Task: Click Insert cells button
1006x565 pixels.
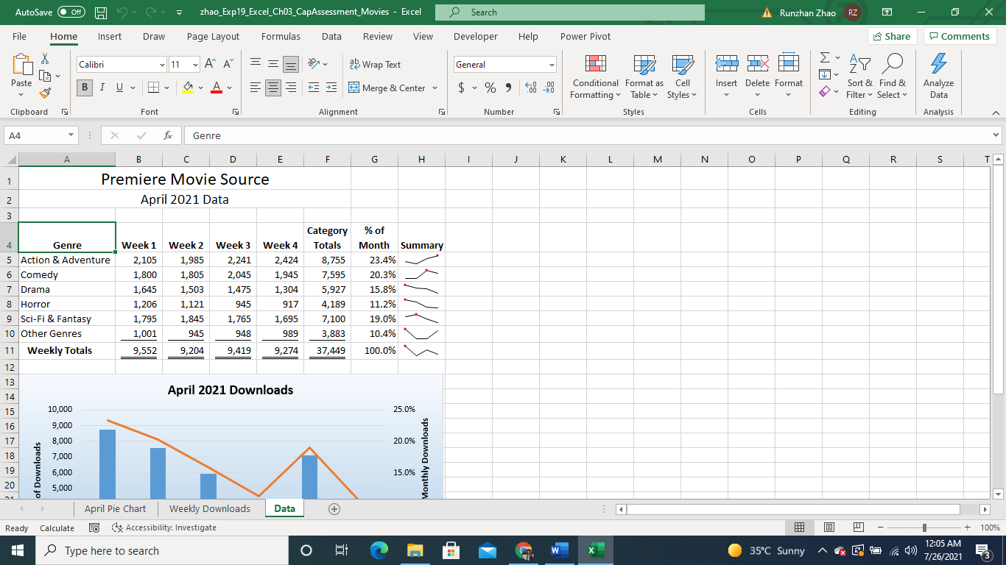Action: point(727,77)
